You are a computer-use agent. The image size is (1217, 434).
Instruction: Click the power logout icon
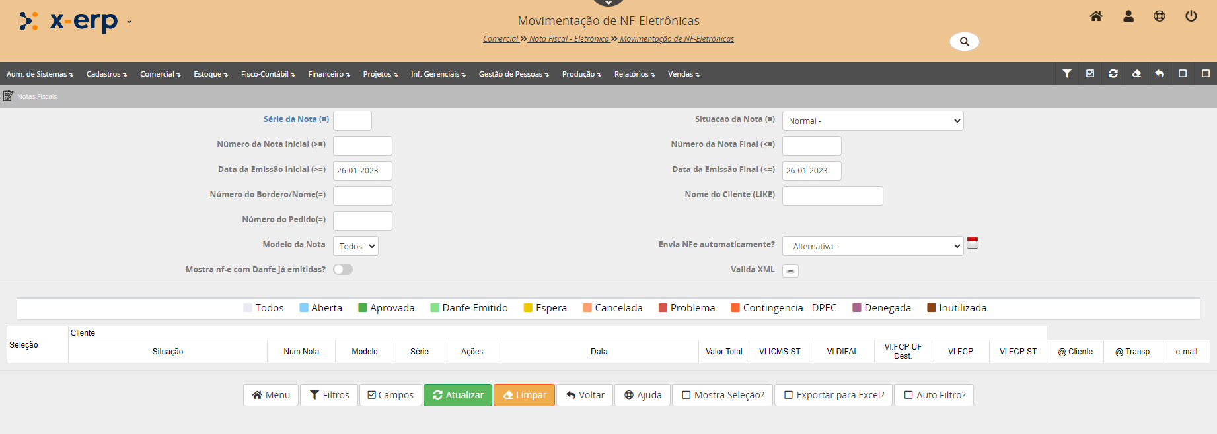(x=1191, y=16)
